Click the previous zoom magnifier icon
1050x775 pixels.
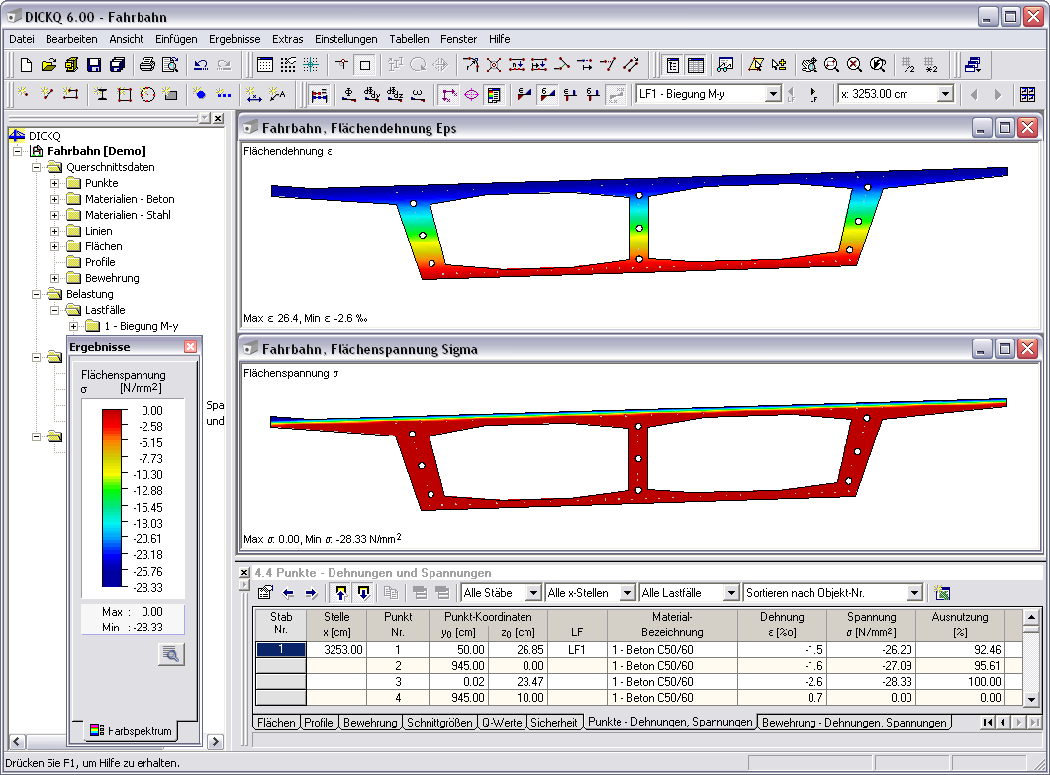(x=877, y=65)
